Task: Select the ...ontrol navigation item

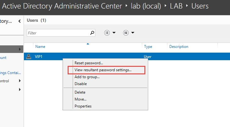Action: pyautogui.click(x=4, y=81)
